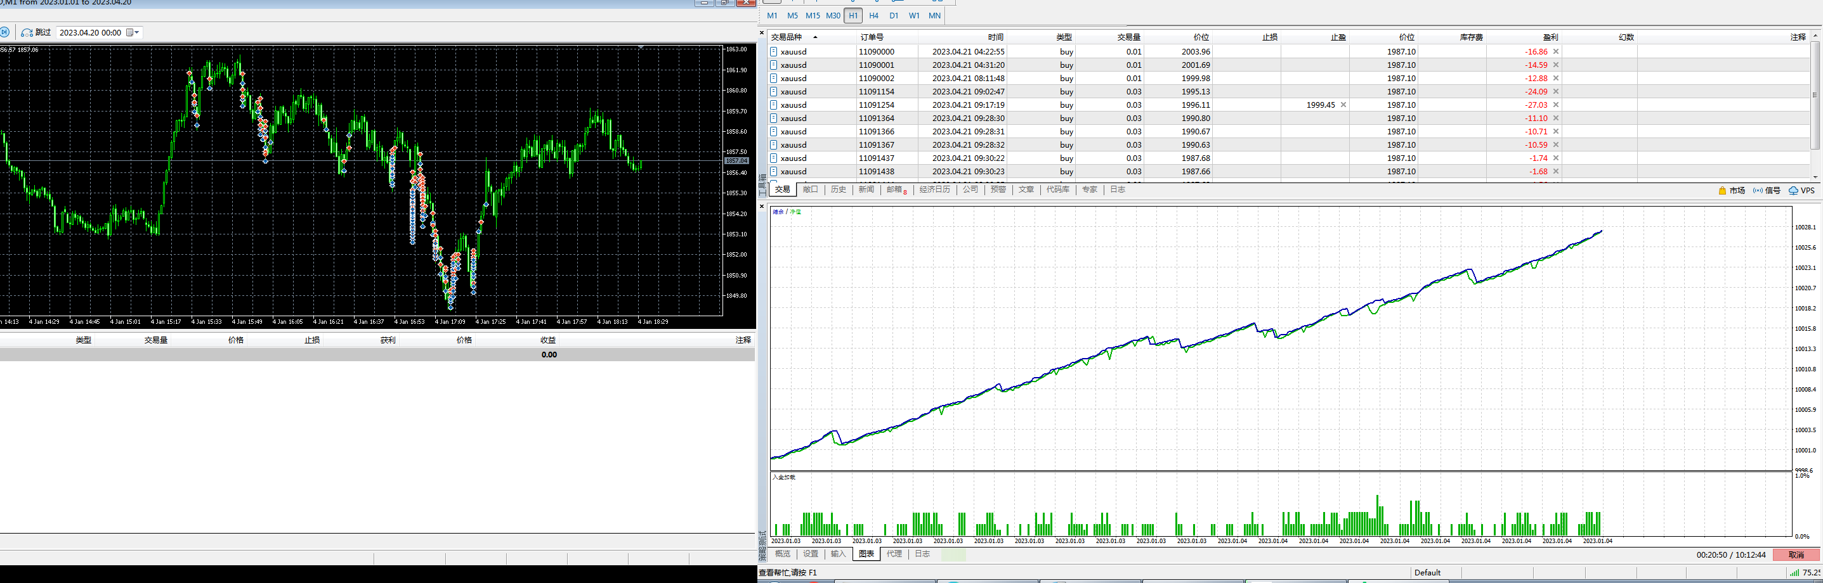The height and width of the screenshot is (583, 1823).
Task: Open the date picker calendar dropdown
Action: 133,32
